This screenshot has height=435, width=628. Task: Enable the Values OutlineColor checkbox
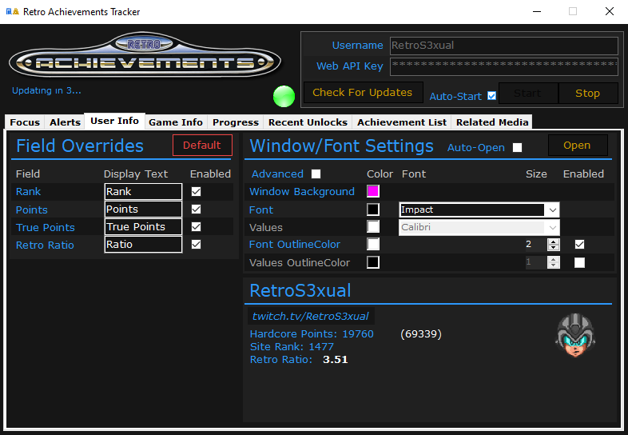(579, 262)
